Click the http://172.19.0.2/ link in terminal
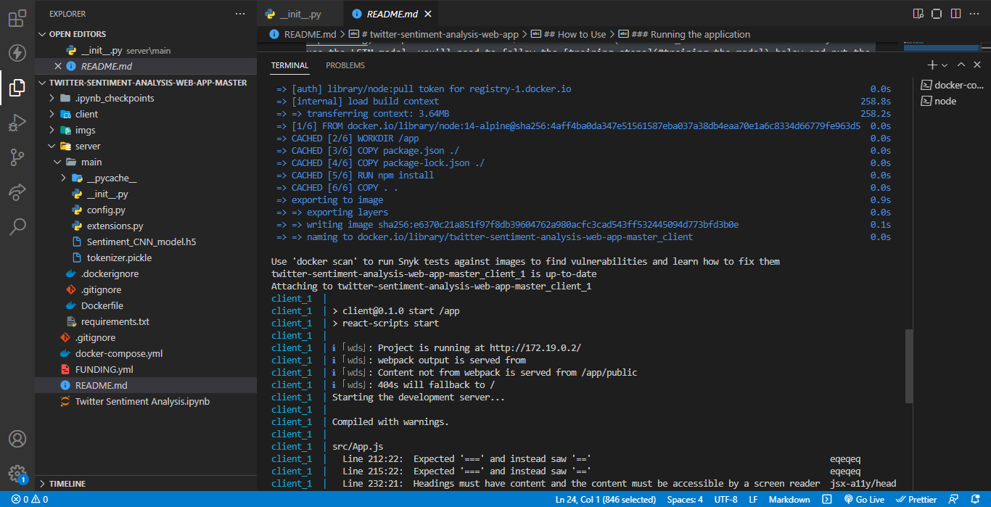 tap(535, 347)
